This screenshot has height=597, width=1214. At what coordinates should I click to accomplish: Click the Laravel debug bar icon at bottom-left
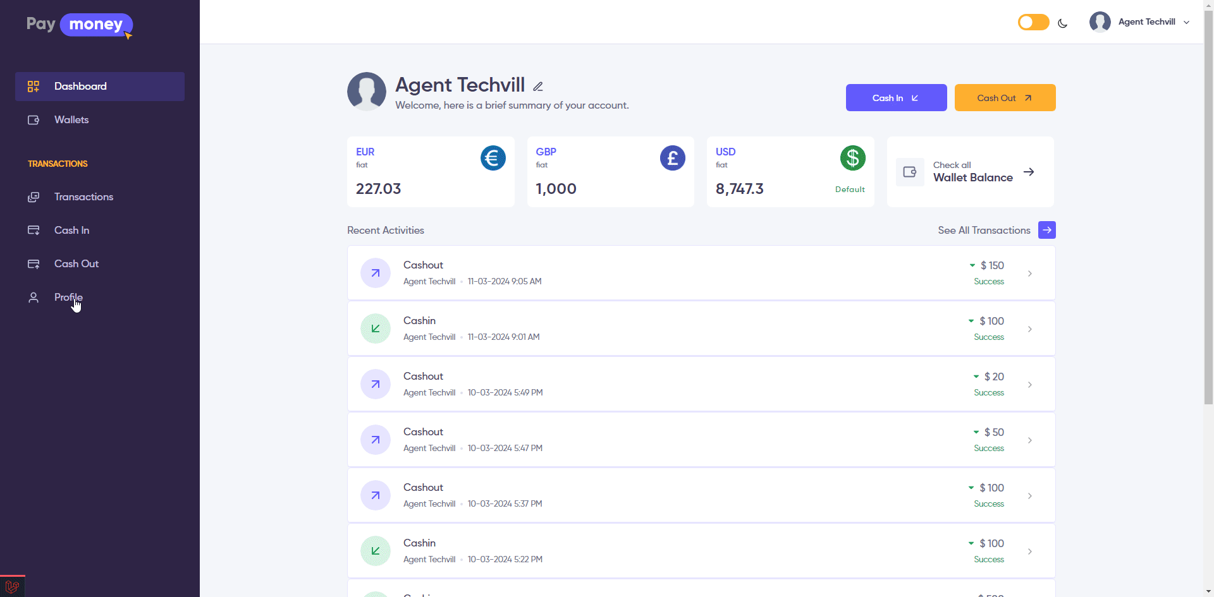(12, 587)
